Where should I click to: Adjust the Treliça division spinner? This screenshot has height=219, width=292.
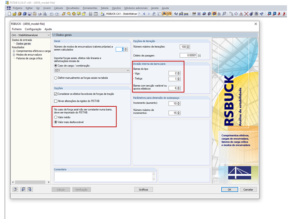tap(179, 79)
